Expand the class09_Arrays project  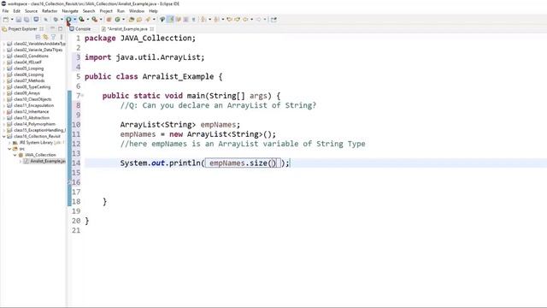click(x=3, y=93)
